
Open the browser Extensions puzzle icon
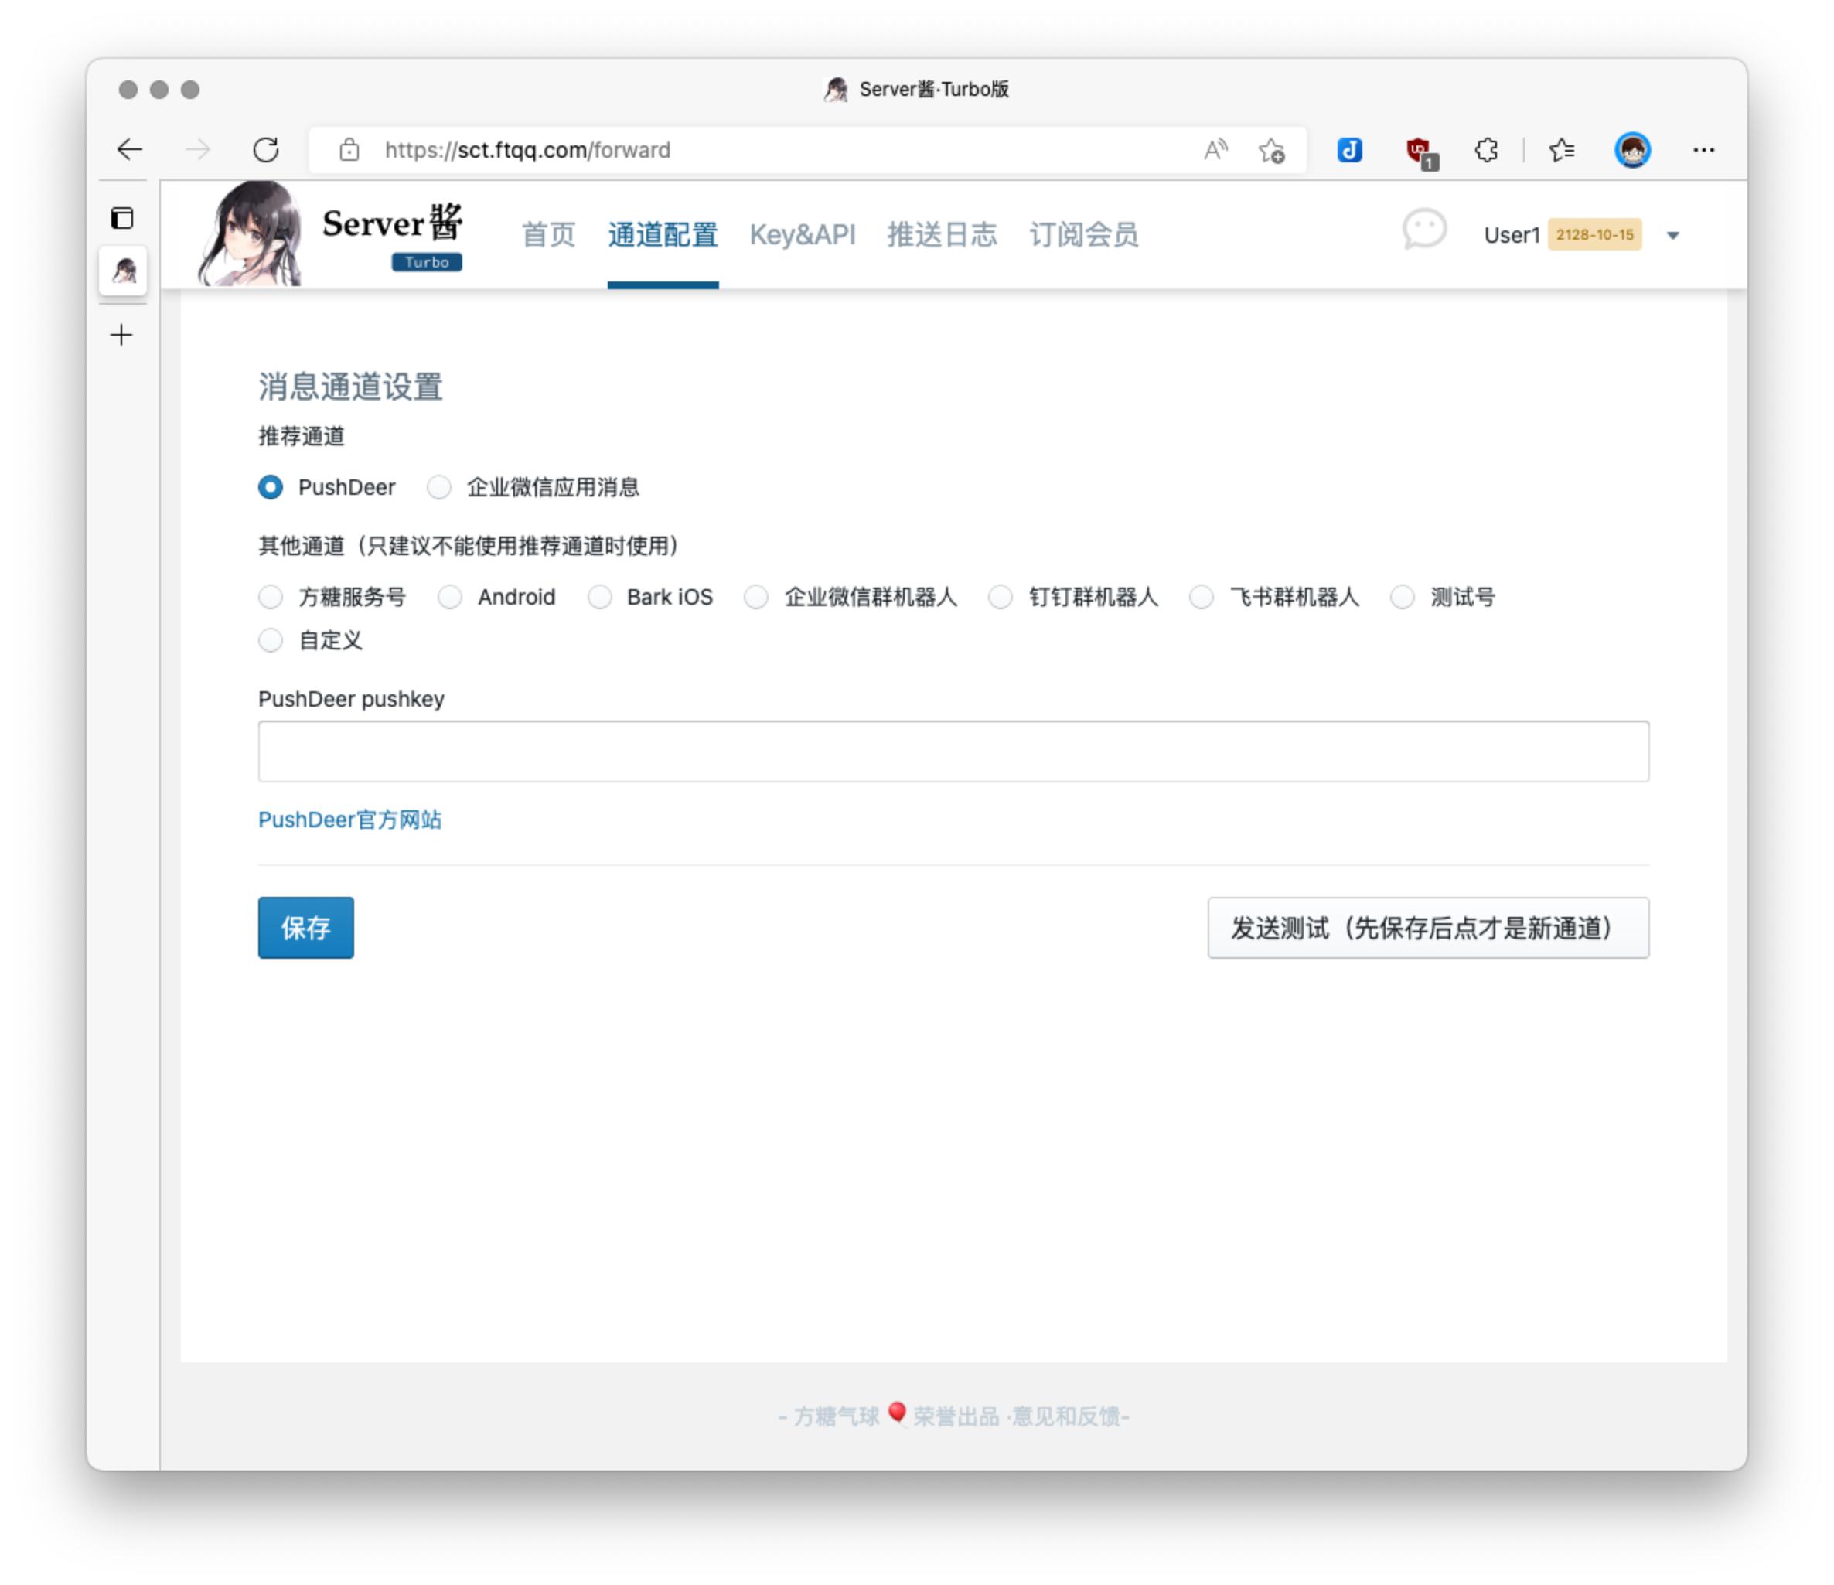point(1488,151)
